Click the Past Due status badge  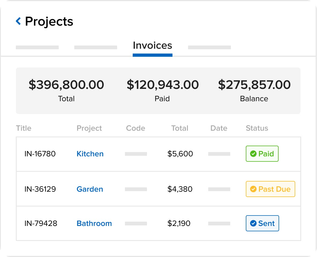270,189
